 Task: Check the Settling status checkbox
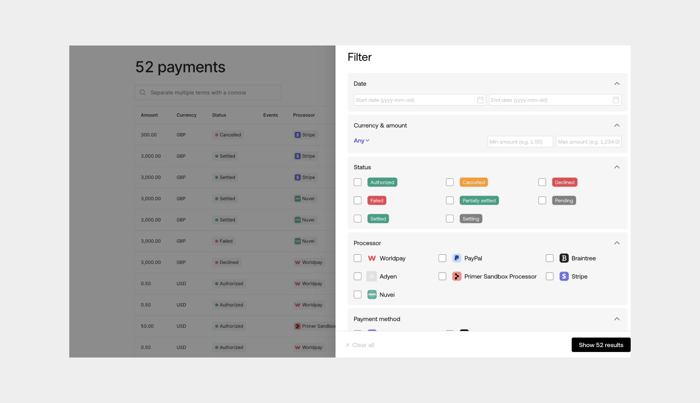tap(450, 219)
